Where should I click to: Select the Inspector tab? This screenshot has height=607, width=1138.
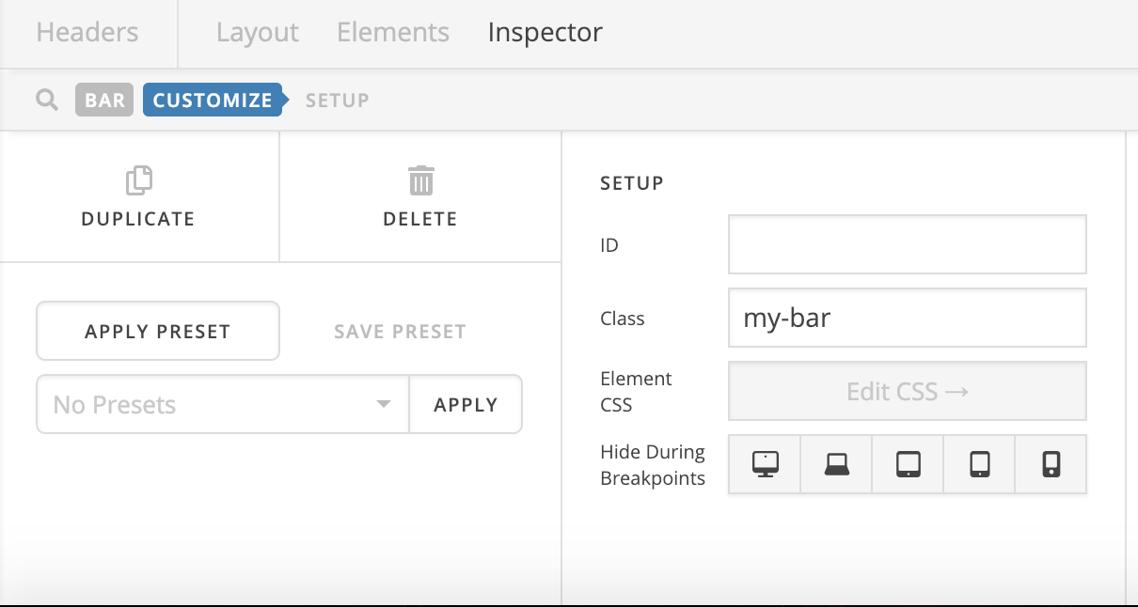coord(545,33)
